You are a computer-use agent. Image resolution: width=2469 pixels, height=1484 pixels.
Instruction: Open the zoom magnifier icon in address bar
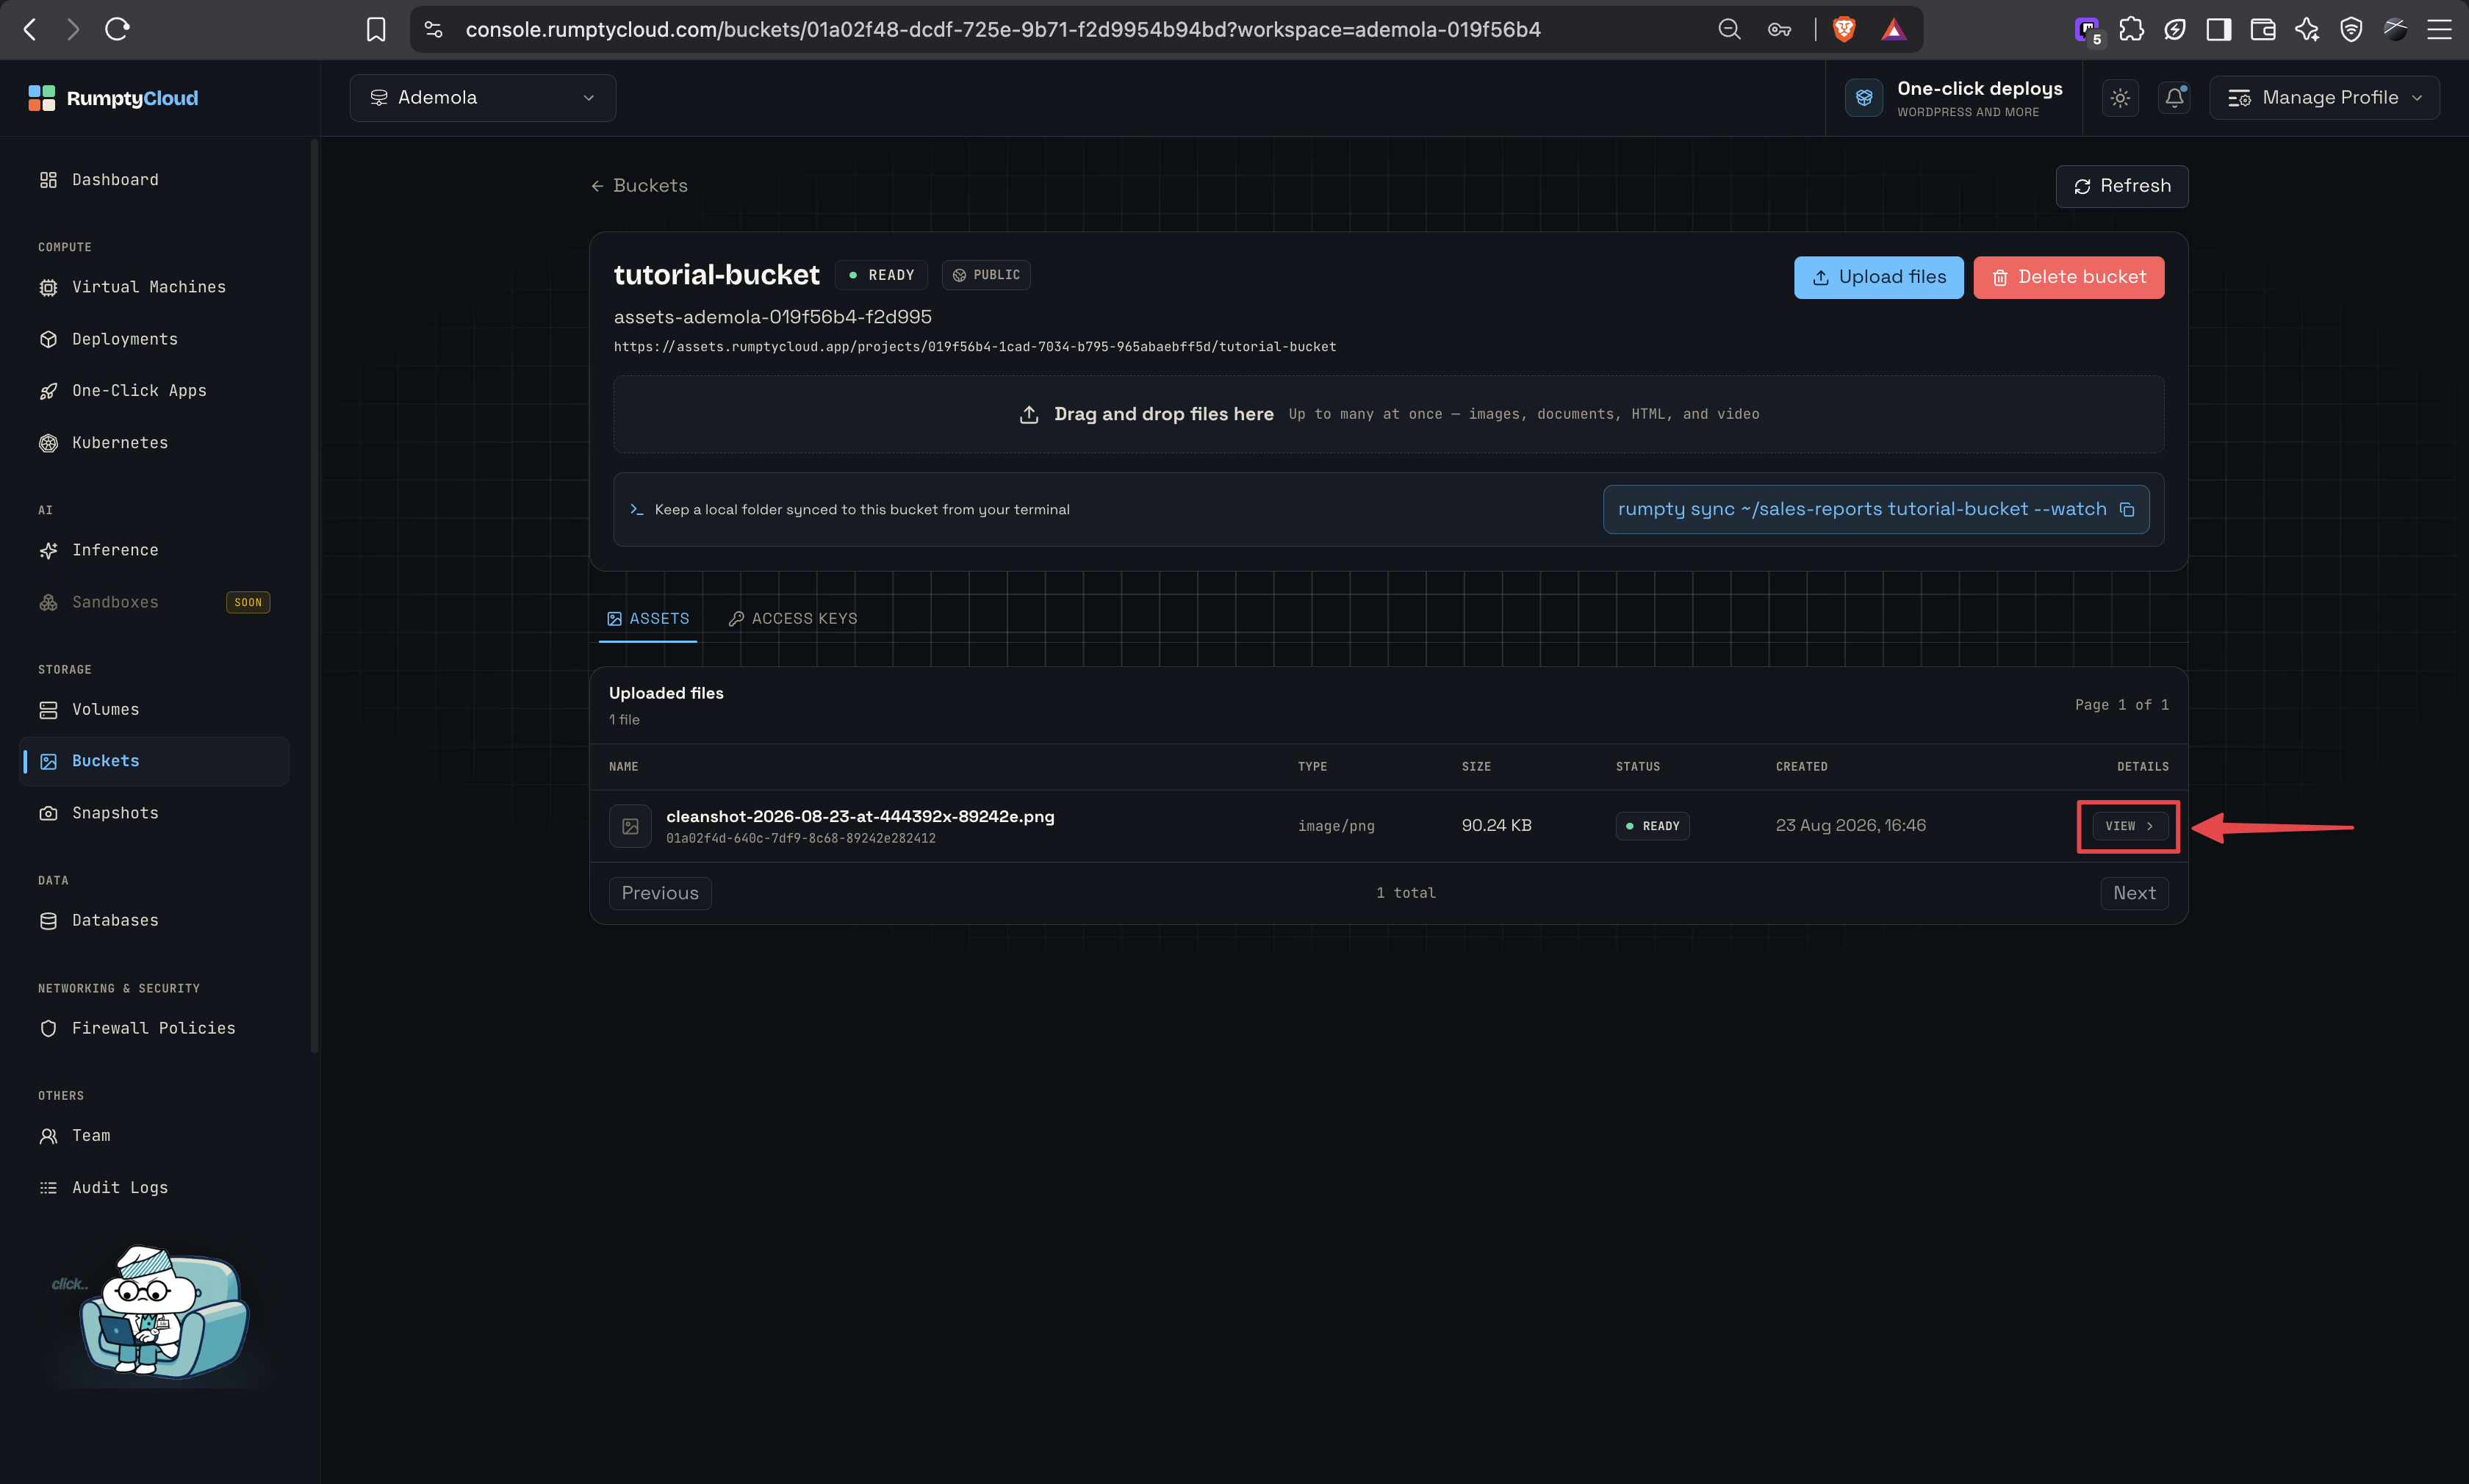tap(1729, 29)
